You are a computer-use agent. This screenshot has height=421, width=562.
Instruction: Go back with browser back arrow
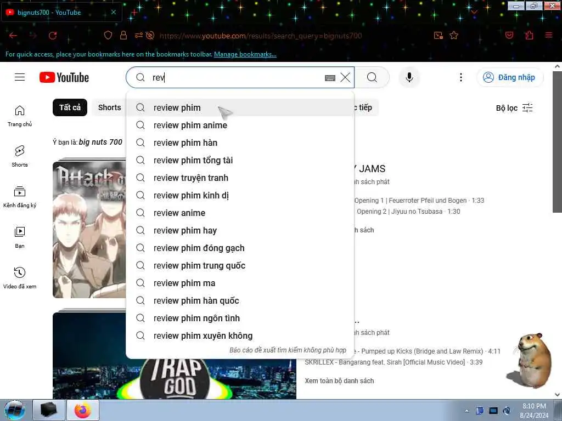[13, 36]
